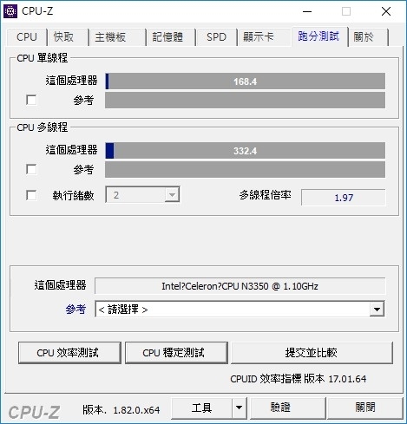
Task: Click the 版本. 1.82.0.x64 text
Action: click(121, 410)
